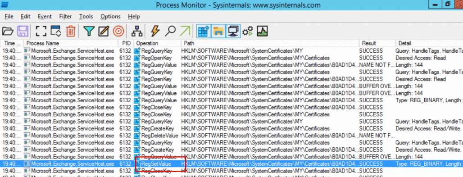Image resolution: width=463 pixels, height=177 pixels.
Task: Select the path in the RegDeleteValue row
Action: 270,136
